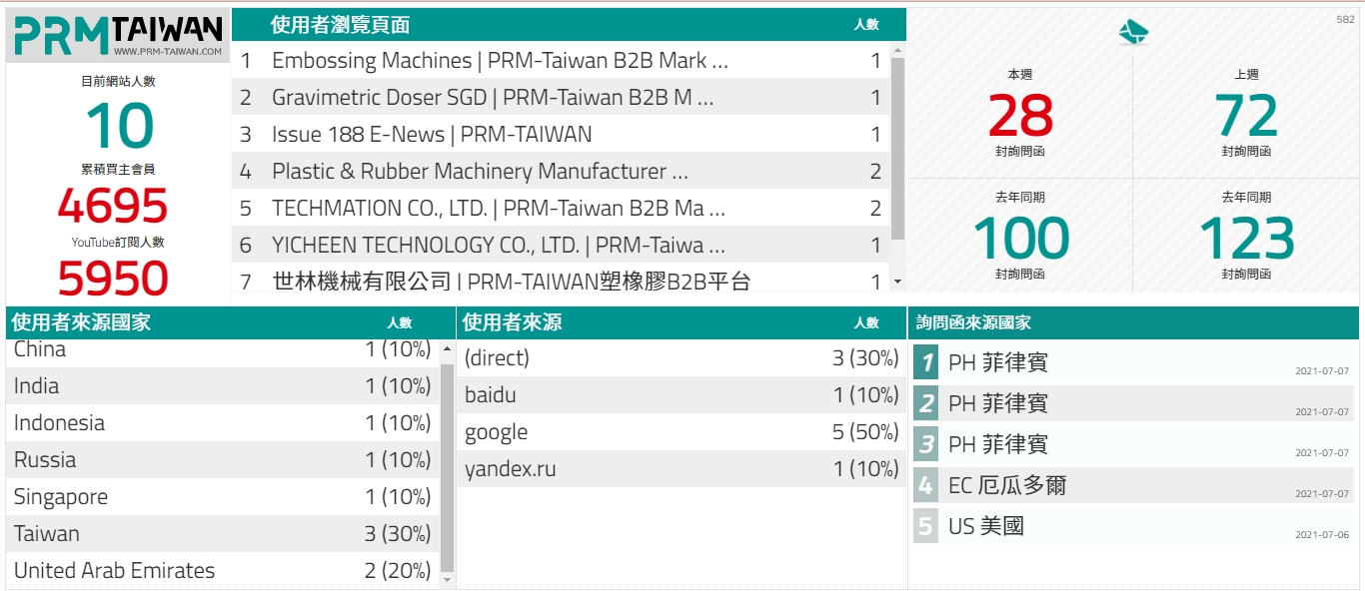The width and height of the screenshot is (1365, 591).
Task: Click the country list scrollbar up arrow
Action: tap(447, 348)
